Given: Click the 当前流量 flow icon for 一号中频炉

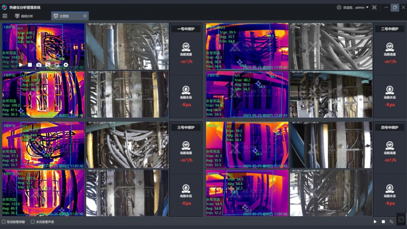Looking at the screenshot, I should (x=185, y=46).
